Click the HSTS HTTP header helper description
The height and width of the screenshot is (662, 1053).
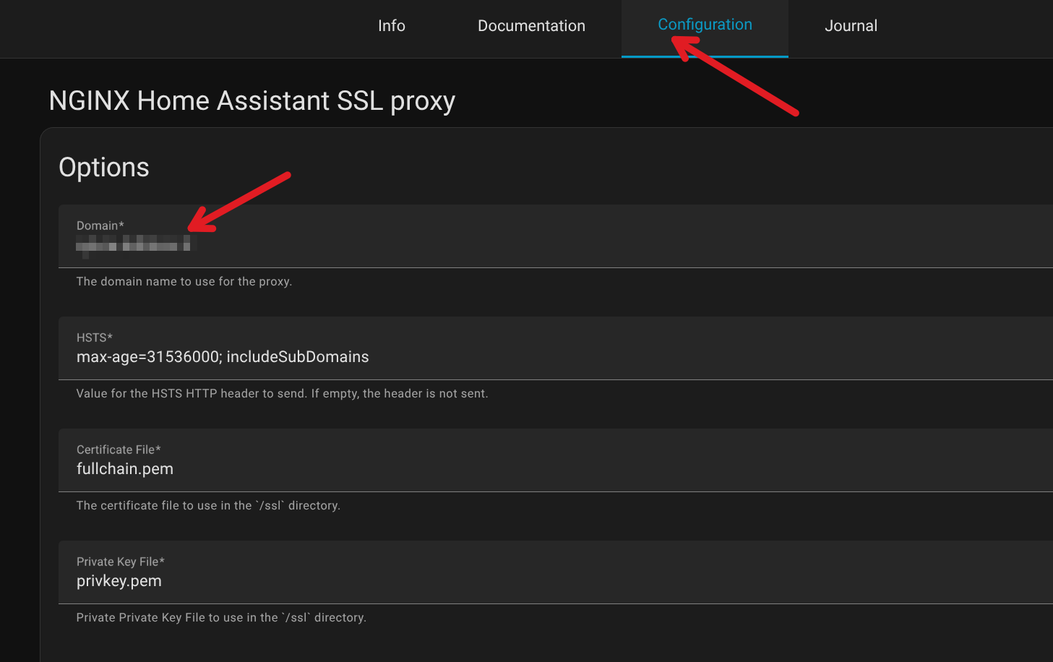tap(282, 394)
